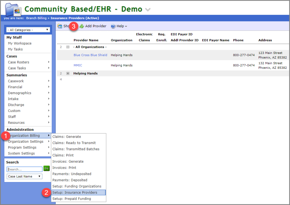Expand the Casework submenu arrow
This screenshot has height=205, width=290.
point(49,81)
